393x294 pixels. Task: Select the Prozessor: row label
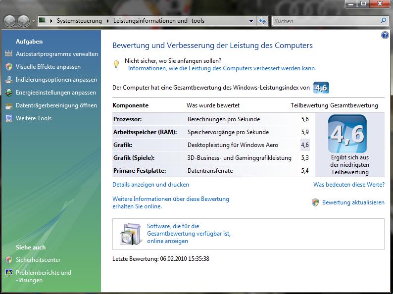point(128,119)
